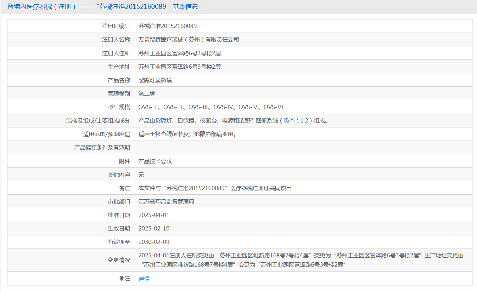Click the 其他内容 value 无
This screenshot has width=477, height=291.
pyautogui.click(x=141, y=175)
